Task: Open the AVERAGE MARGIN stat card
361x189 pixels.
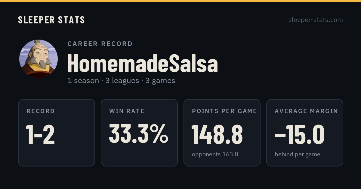Action: [x=305, y=133]
